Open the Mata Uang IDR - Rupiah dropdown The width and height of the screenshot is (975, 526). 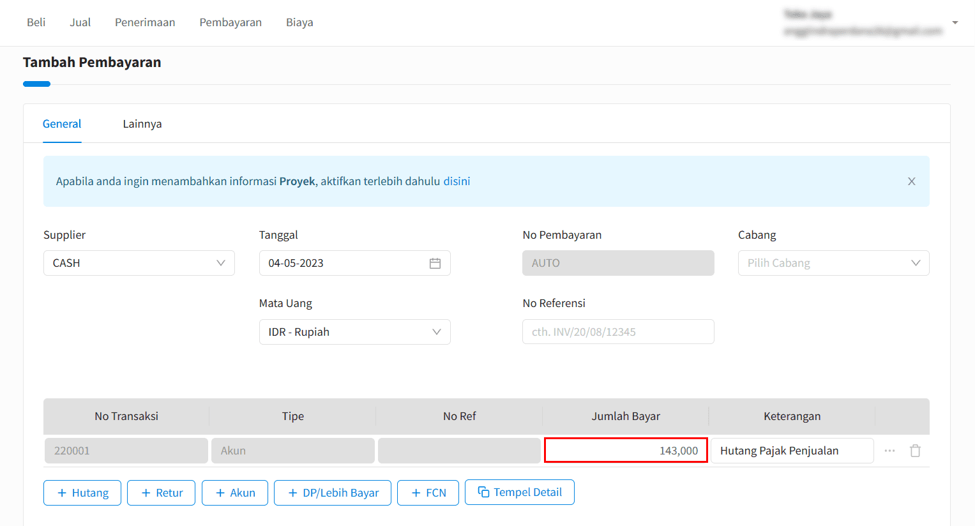(x=355, y=332)
